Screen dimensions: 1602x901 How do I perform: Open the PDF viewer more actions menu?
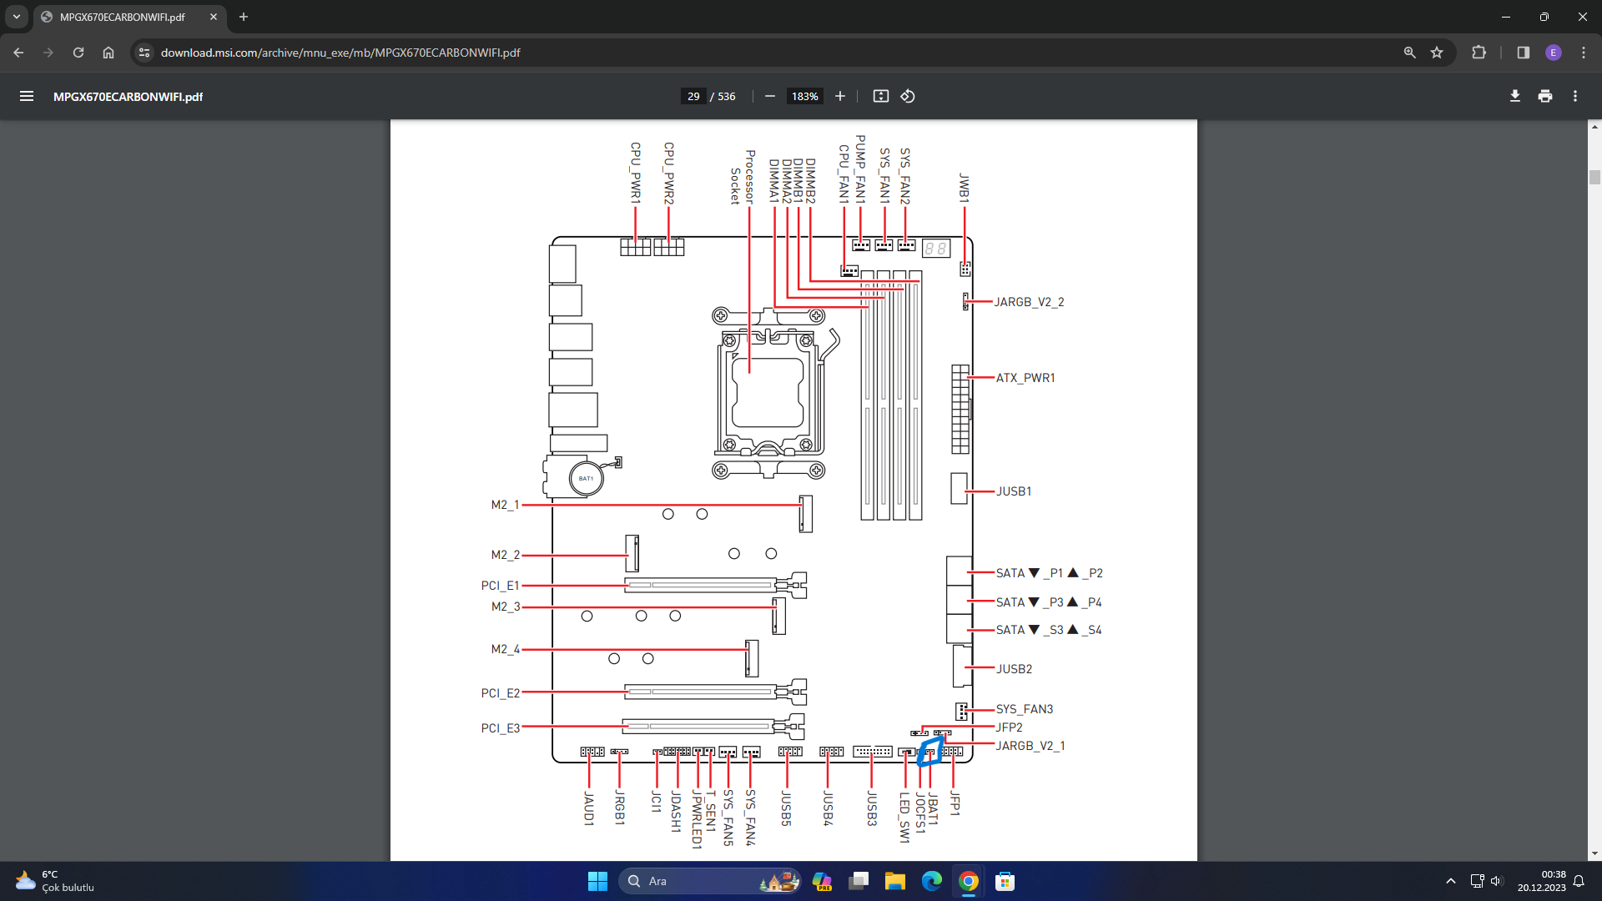point(1575,97)
